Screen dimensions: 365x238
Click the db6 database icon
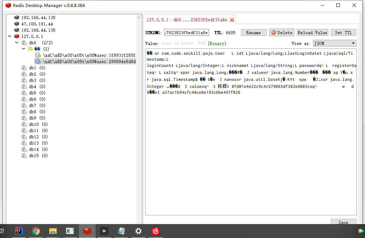[24, 99]
